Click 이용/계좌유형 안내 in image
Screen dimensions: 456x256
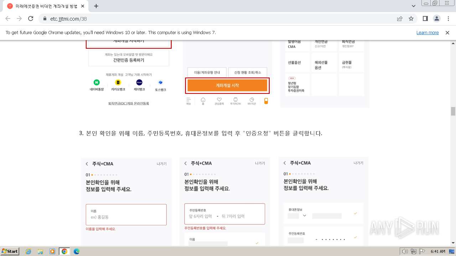207,73
